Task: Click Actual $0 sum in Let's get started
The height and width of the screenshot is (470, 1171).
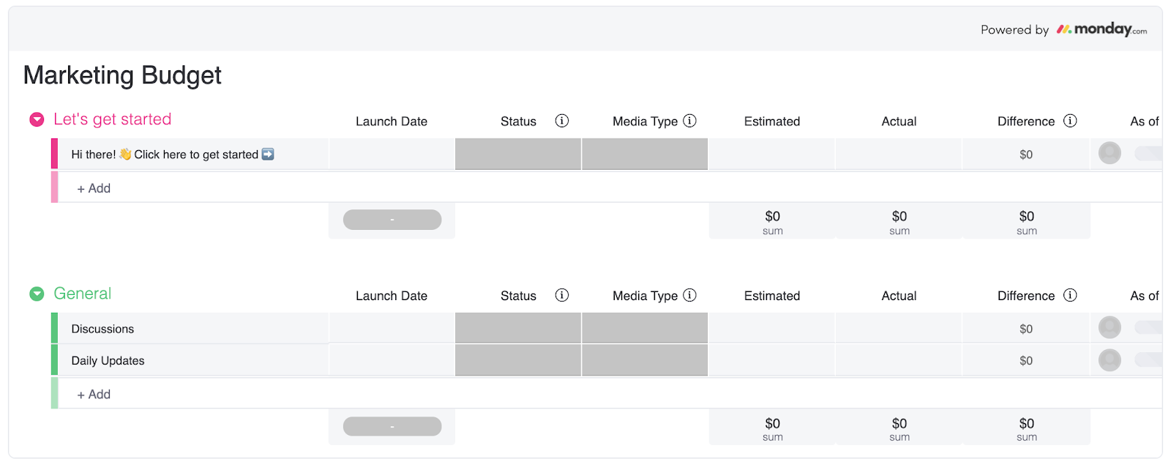Action: click(899, 221)
